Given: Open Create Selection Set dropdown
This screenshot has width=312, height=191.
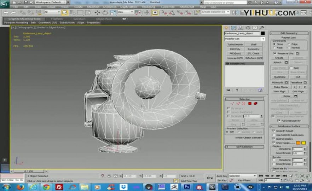Looking at the screenshot, I should pos(215,12).
